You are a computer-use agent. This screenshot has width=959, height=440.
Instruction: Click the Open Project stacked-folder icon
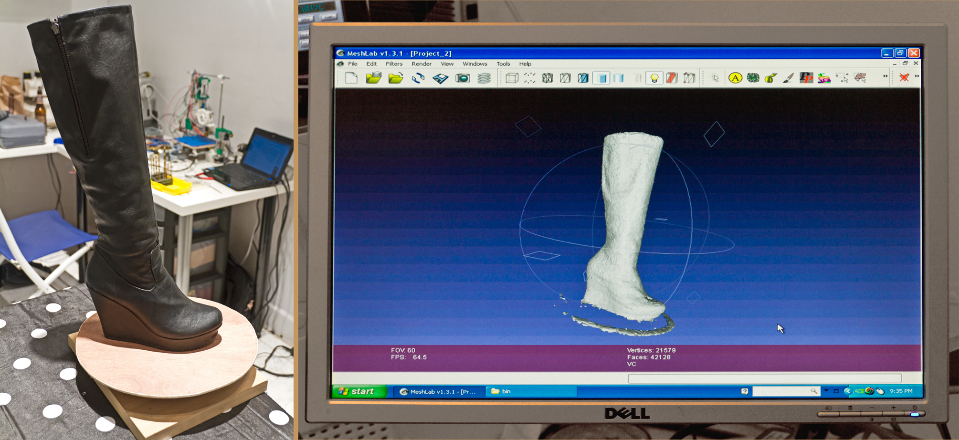click(x=374, y=78)
